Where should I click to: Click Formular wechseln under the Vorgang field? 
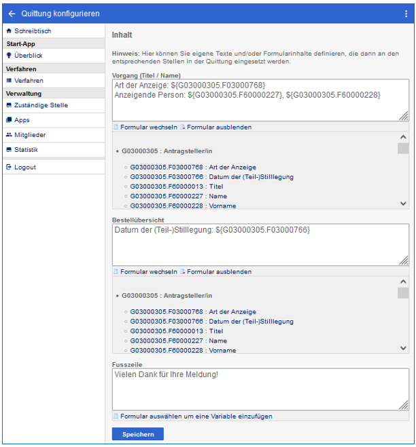click(x=148, y=127)
